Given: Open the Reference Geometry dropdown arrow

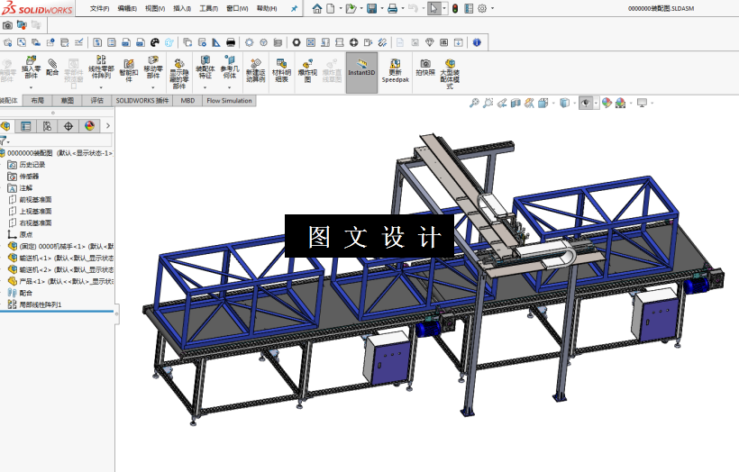Looking at the screenshot, I should tap(230, 87).
